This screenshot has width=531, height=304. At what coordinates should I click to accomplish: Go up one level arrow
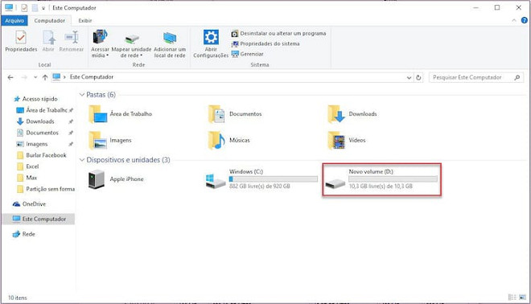click(x=45, y=77)
